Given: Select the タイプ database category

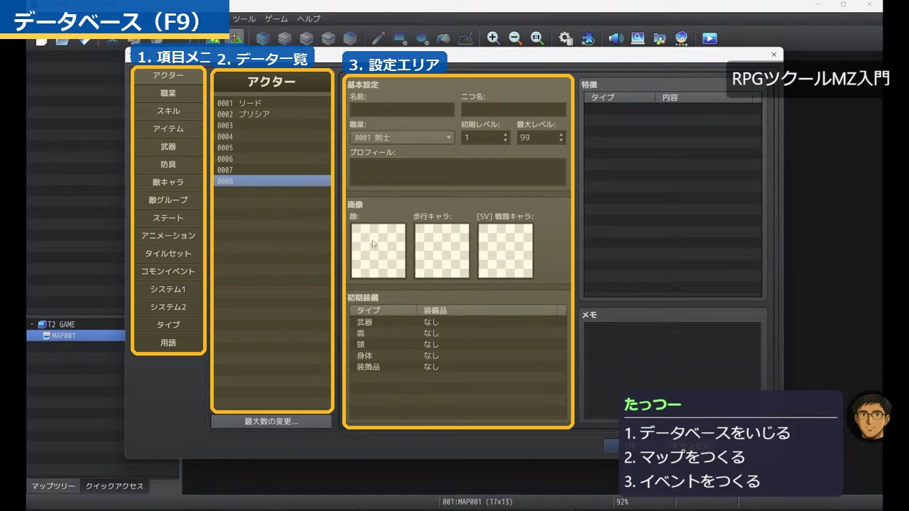Looking at the screenshot, I should (x=168, y=324).
